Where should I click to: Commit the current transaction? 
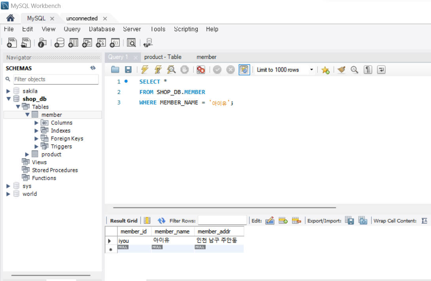(217, 70)
